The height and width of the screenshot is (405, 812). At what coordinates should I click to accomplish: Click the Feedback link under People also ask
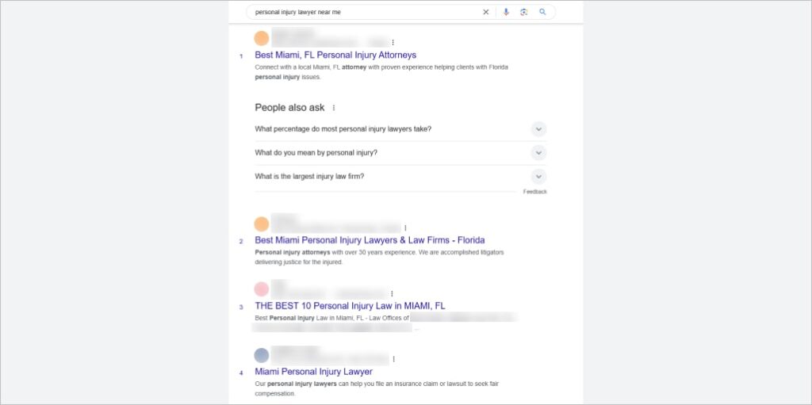tap(534, 192)
